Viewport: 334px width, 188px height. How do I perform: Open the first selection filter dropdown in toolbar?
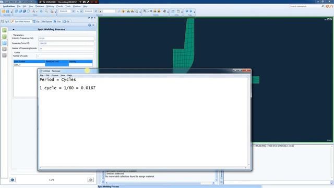73,11
